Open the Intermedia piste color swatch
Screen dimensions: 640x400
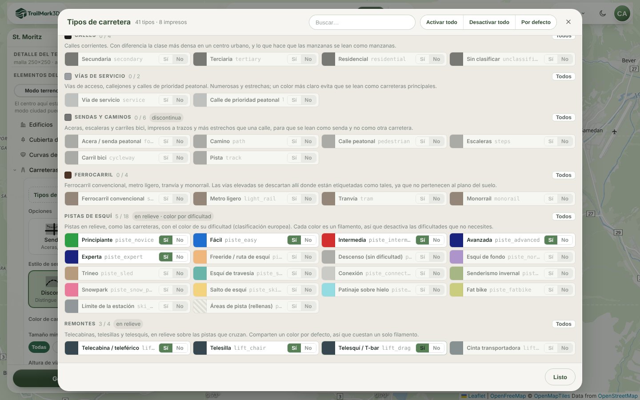[x=328, y=240]
